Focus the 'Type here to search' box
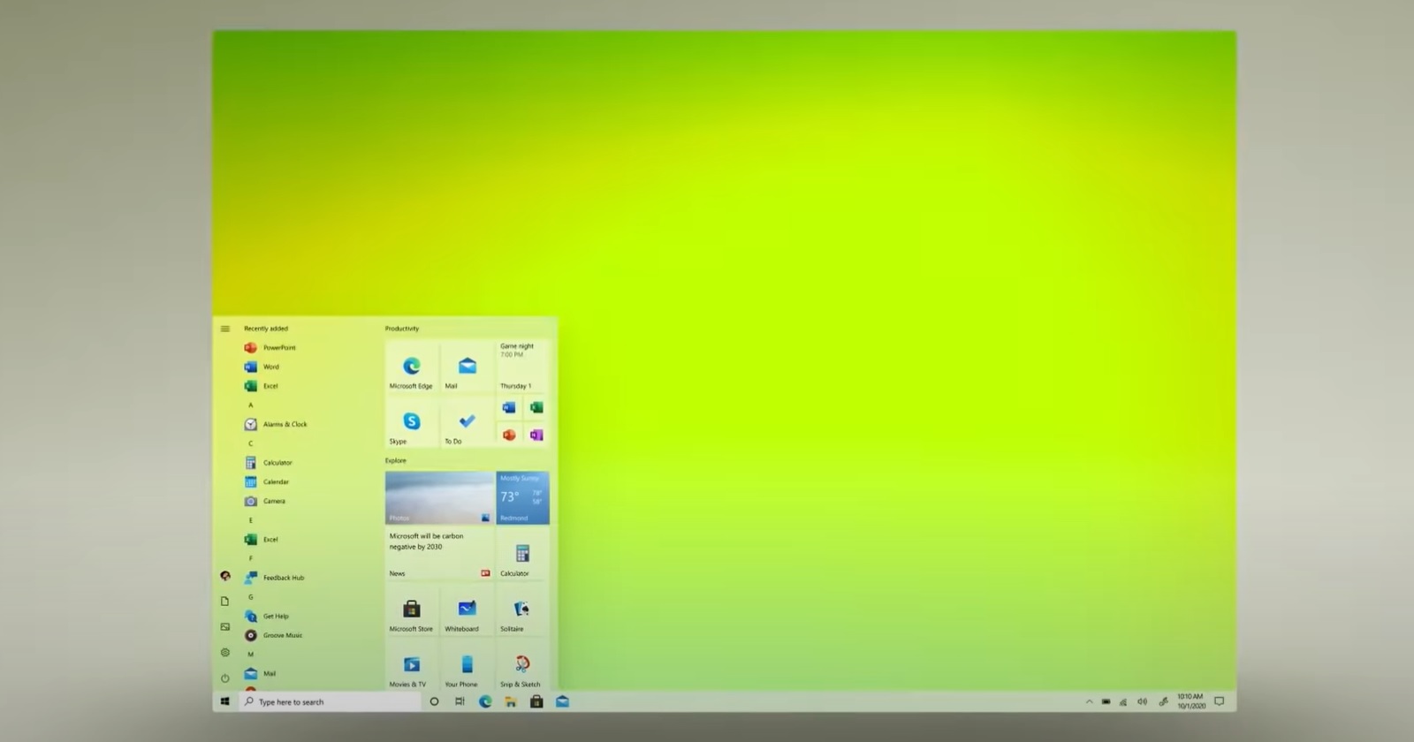 (x=331, y=701)
